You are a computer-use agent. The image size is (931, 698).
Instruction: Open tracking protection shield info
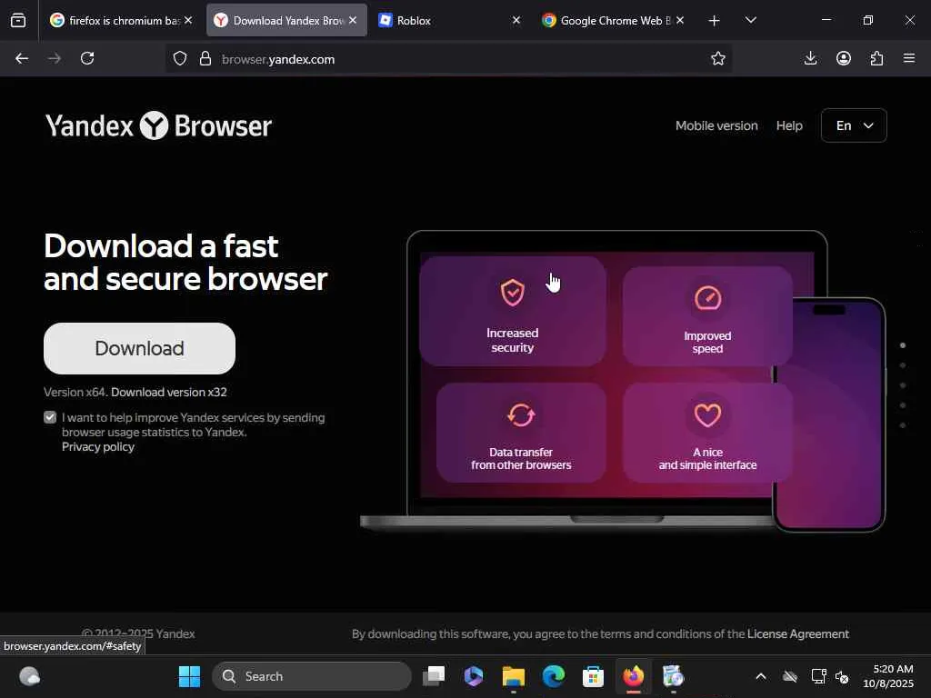coord(180,58)
